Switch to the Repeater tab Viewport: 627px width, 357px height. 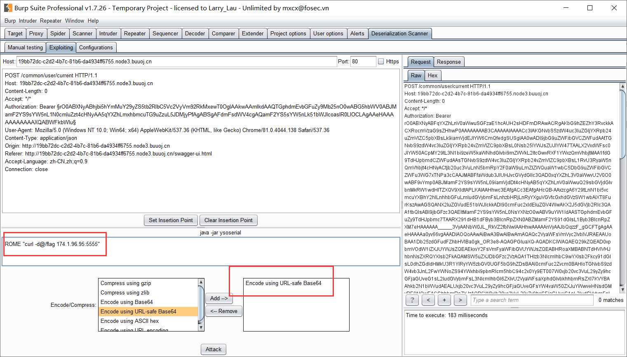135,33
